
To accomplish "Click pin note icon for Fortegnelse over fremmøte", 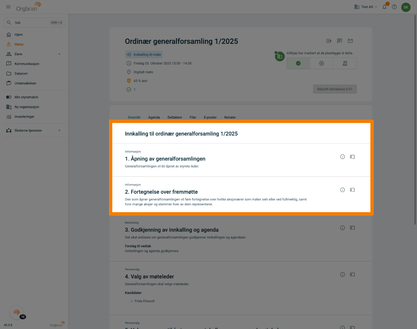I will (x=352, y=190).
